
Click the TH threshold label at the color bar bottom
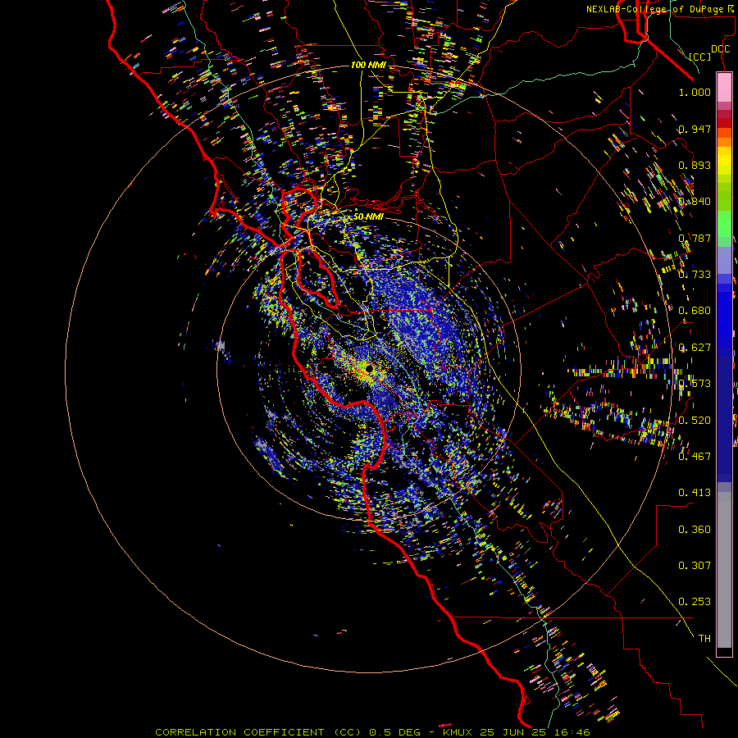tap(704, 639)
